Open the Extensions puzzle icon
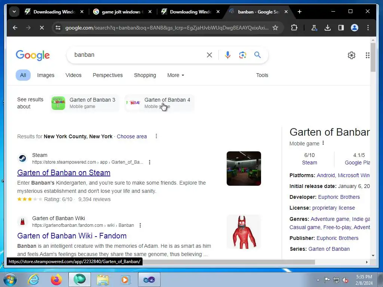 [x=294, y=28]
